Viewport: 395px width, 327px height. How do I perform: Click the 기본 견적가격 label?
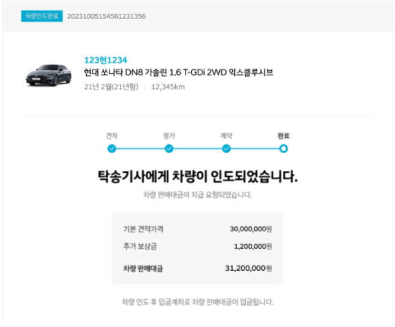[x=143, y=229]
